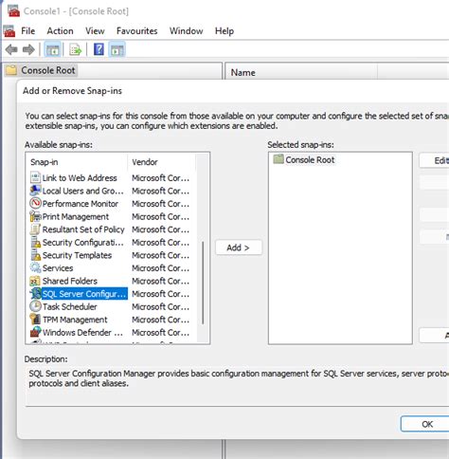449x459 pixels.
Task: Select Print Management snap-in name
Action: [76, 217]
